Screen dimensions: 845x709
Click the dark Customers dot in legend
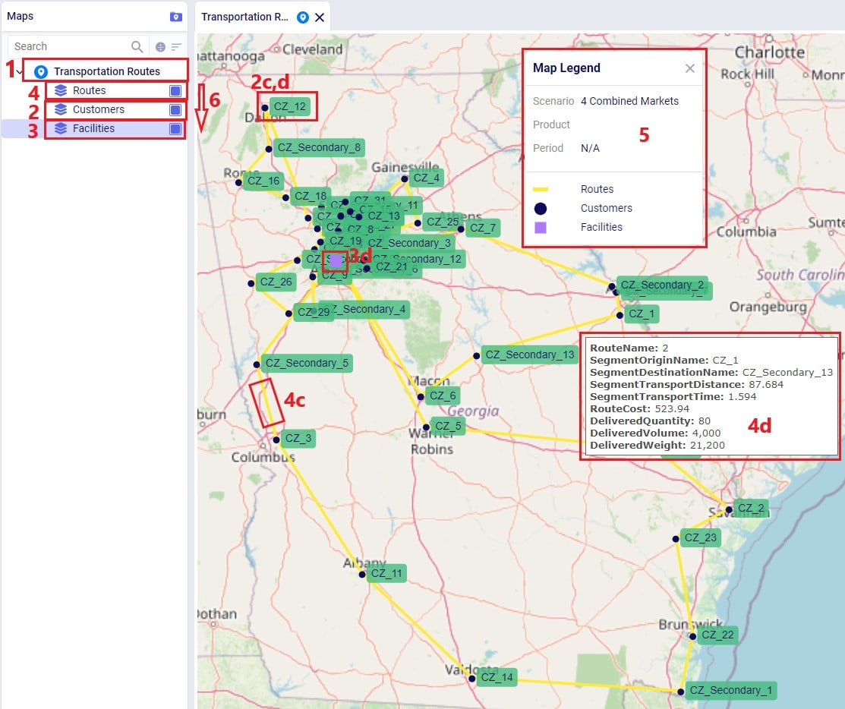(541, 209)
